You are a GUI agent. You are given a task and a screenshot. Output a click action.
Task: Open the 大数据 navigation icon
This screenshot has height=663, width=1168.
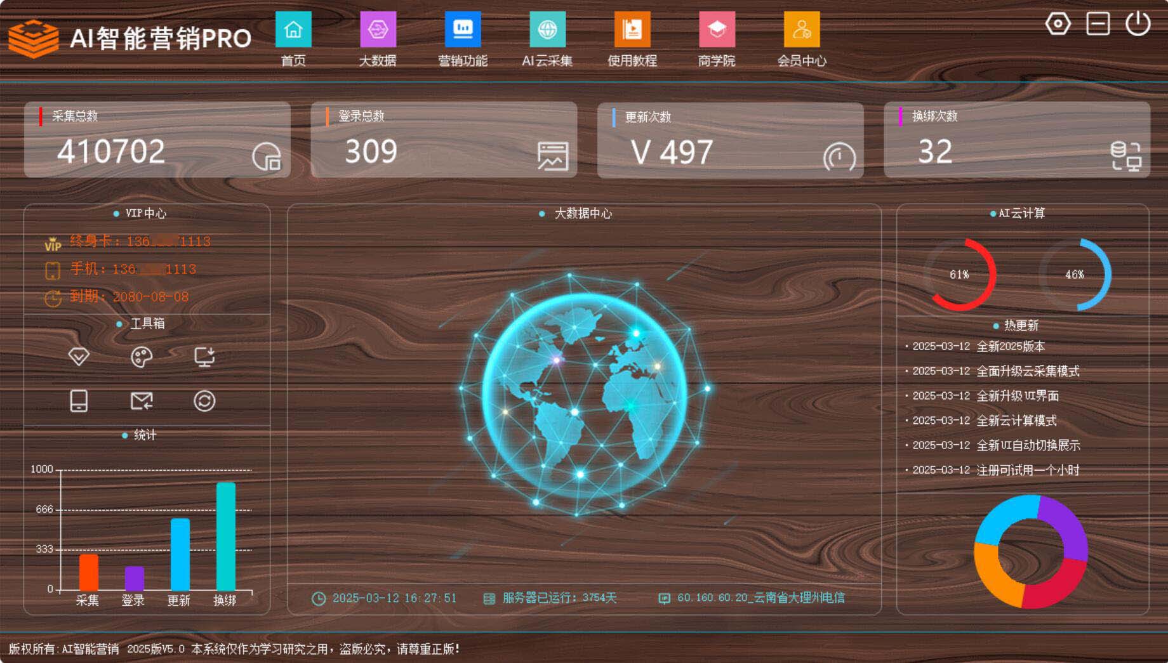(378, 30)
